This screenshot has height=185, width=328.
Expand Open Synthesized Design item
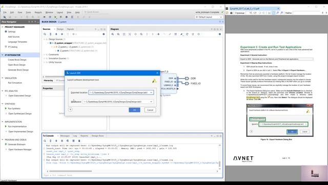(6, 114)
